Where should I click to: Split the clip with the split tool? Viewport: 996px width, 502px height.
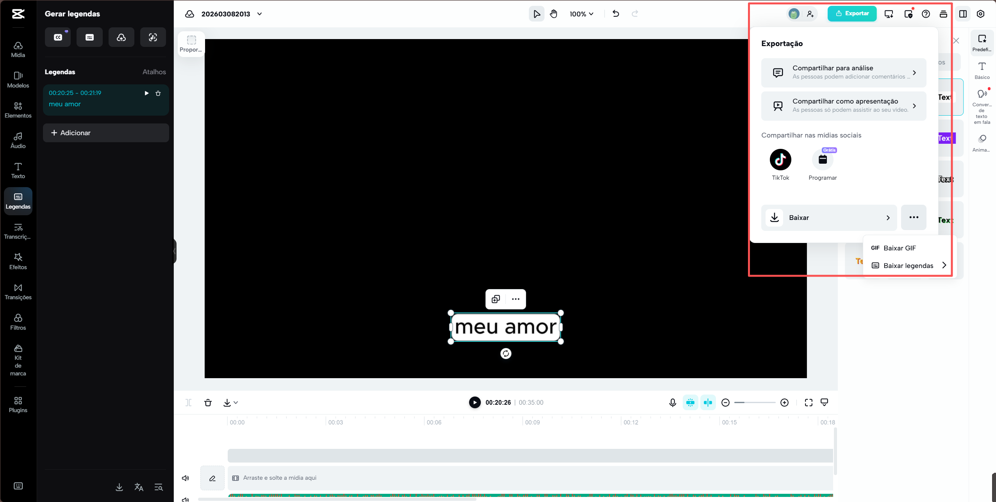coord(189,402)
